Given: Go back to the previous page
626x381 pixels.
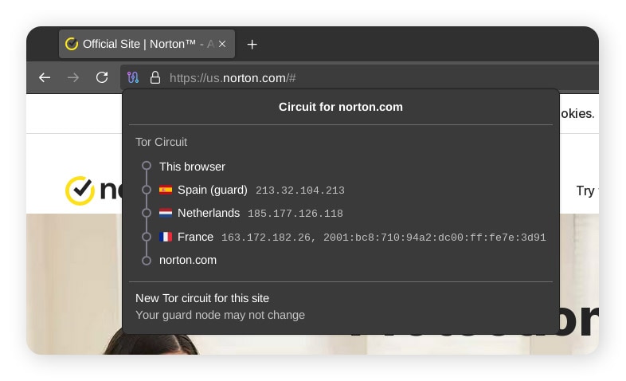Looking at the screenshot, I should [x=45, y=77].
